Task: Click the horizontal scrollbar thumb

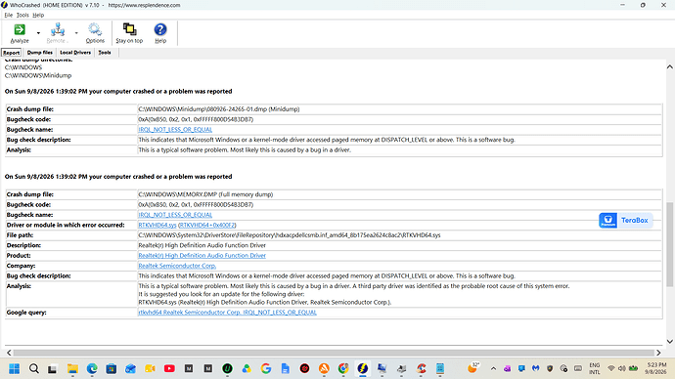Action: click(x=334, y=353)
